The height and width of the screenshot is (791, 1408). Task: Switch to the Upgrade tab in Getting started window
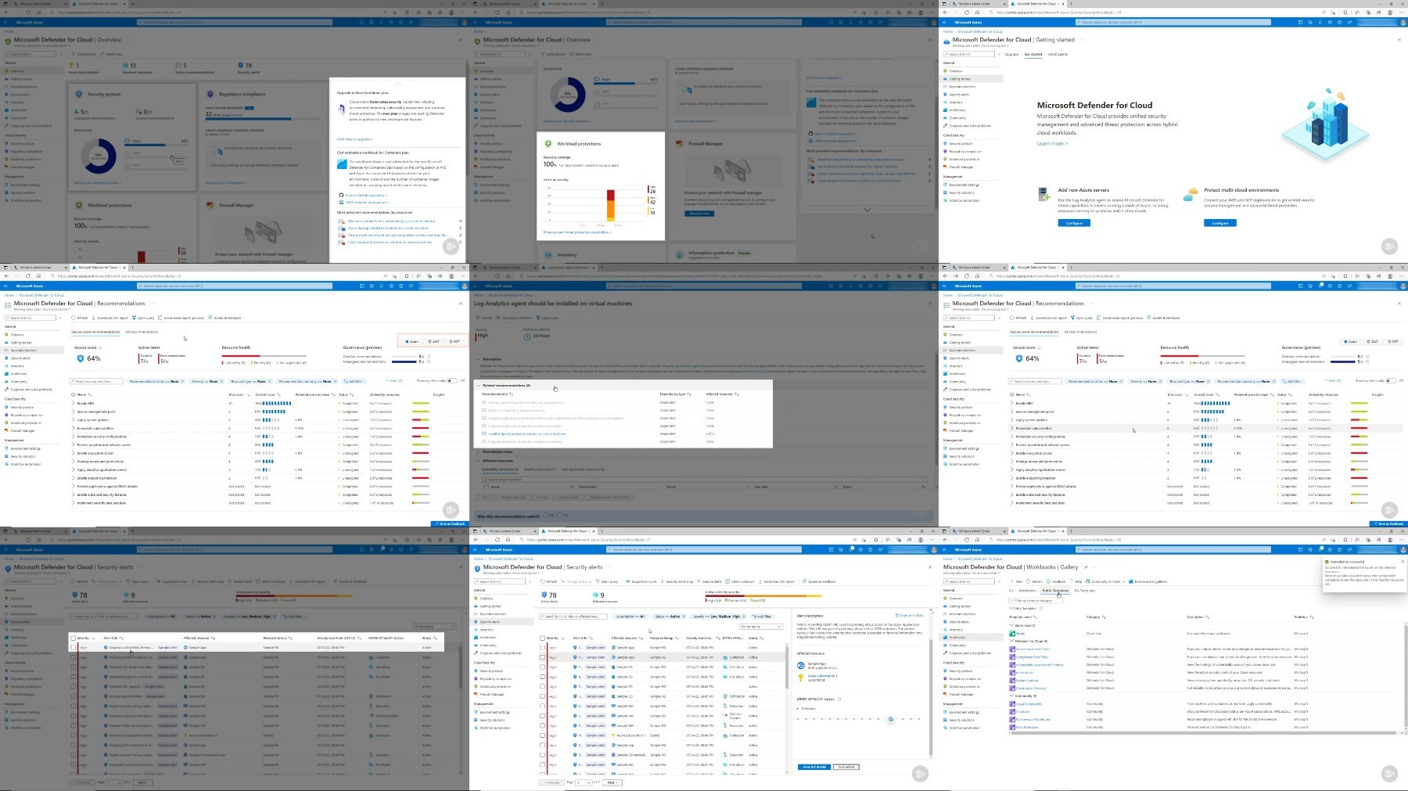1011,54
